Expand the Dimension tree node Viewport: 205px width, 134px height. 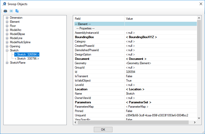tap(7, 18)
